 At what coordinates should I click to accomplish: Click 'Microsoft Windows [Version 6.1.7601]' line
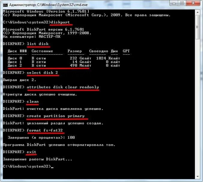(x=46, y=11)
